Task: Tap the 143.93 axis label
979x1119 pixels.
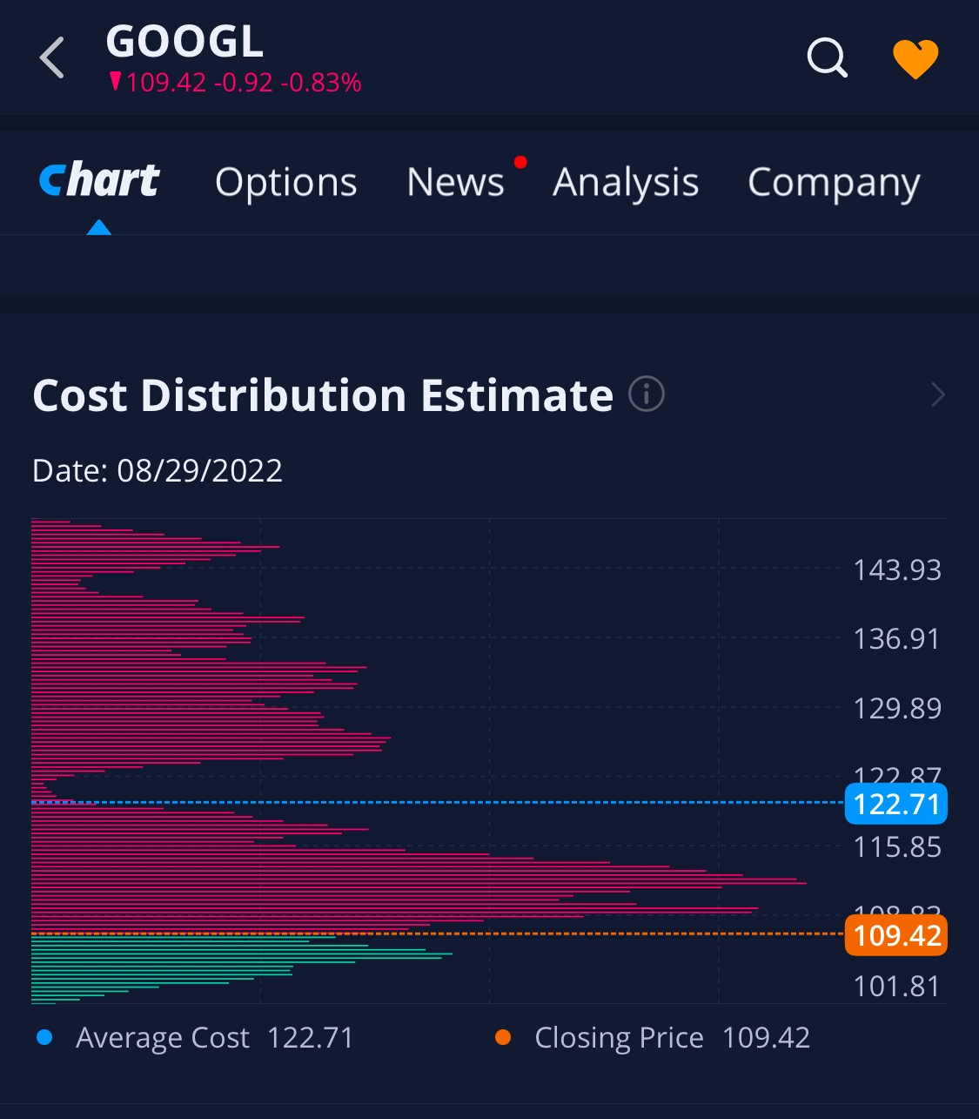Action: (897, 570)
